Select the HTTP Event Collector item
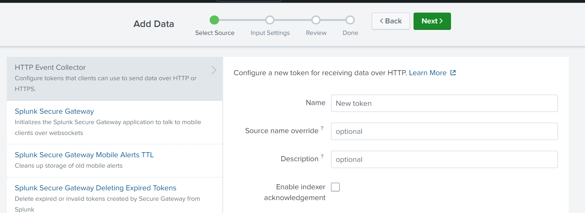The image size is (585, 213). [x=115, y=78]
